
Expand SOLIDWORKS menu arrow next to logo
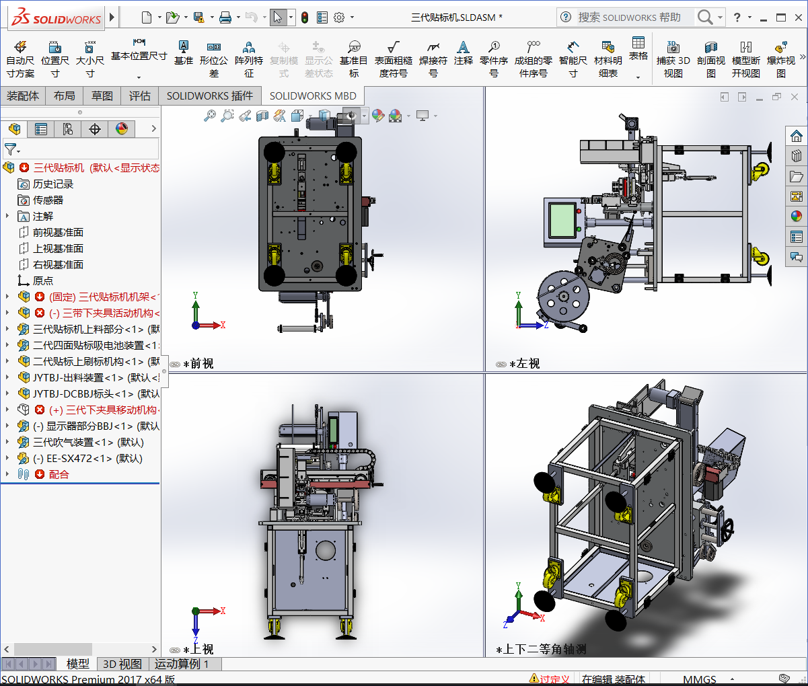112,17
